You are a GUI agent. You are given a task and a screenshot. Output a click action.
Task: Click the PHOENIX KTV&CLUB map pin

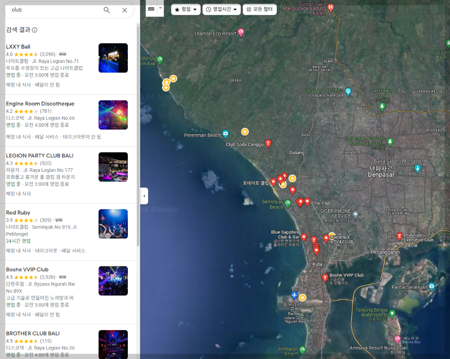[326, 238]
